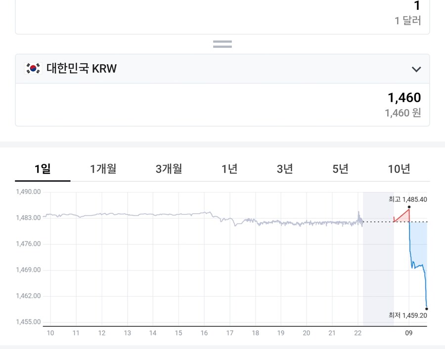The image size is (445, 349).
Task: Open the 3개월 chart view
Action: (x=168, y=169)
